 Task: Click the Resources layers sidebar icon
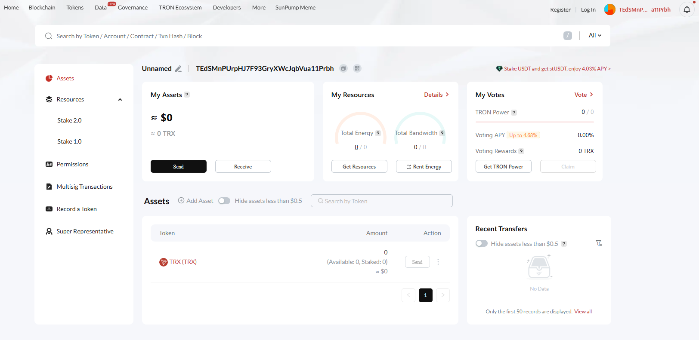pos(49,99)
